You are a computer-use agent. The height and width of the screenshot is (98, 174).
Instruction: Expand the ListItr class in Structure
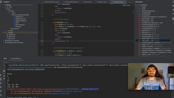coord(137,7)
